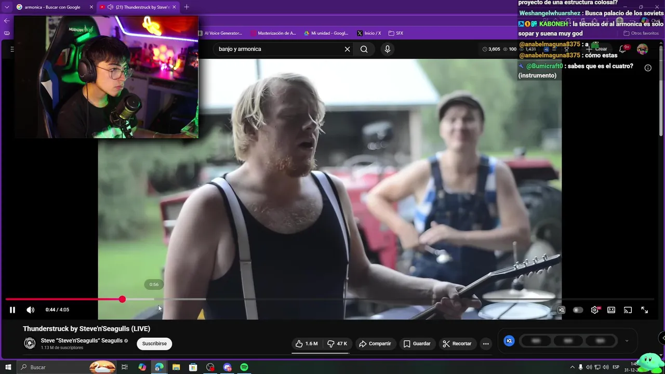Open Discord taskbar icon
Viewport: 665px width, 374px height.
click(x=227, y=367)
